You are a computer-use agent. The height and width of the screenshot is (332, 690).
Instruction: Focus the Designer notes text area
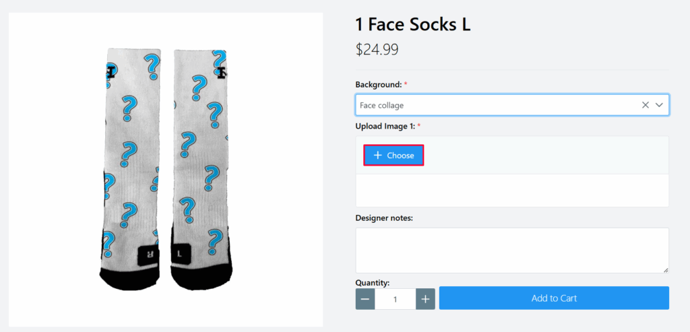(511, 250)
